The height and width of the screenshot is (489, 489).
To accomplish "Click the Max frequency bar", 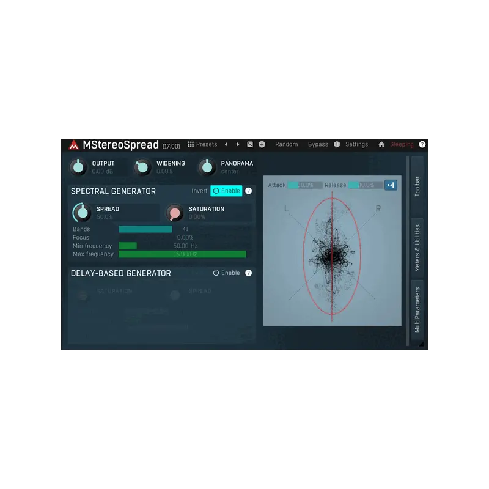I will click(x=184, y=254).
